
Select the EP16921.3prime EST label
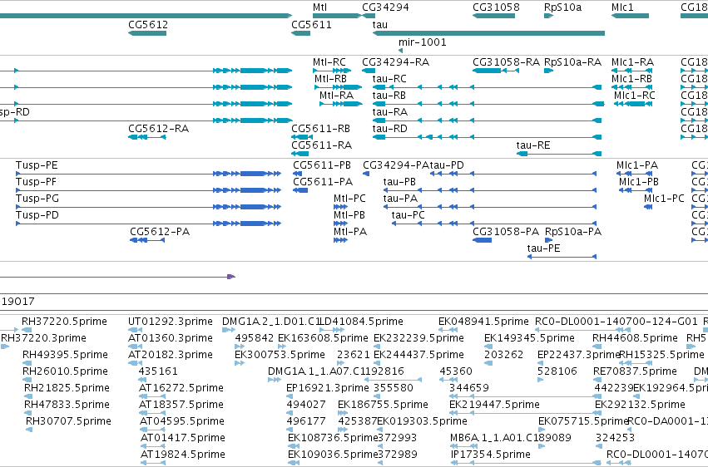coord(327,388)
